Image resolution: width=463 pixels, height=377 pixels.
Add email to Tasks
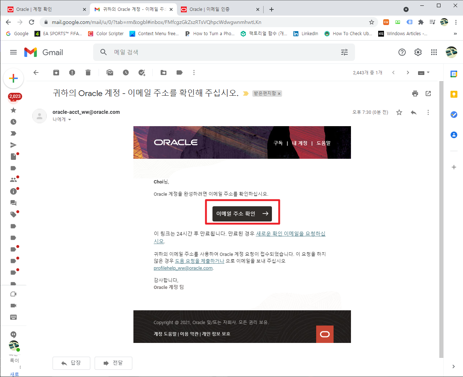click(142, 72)
